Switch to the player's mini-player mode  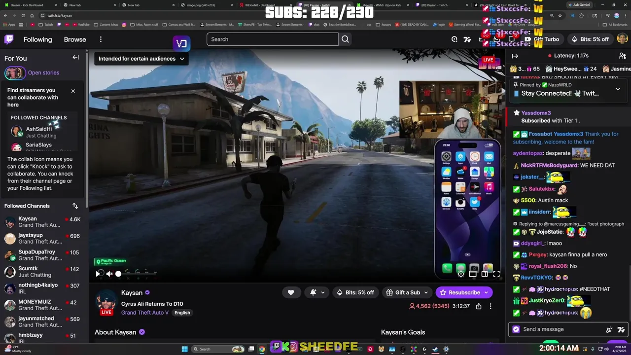click(473, 274)
